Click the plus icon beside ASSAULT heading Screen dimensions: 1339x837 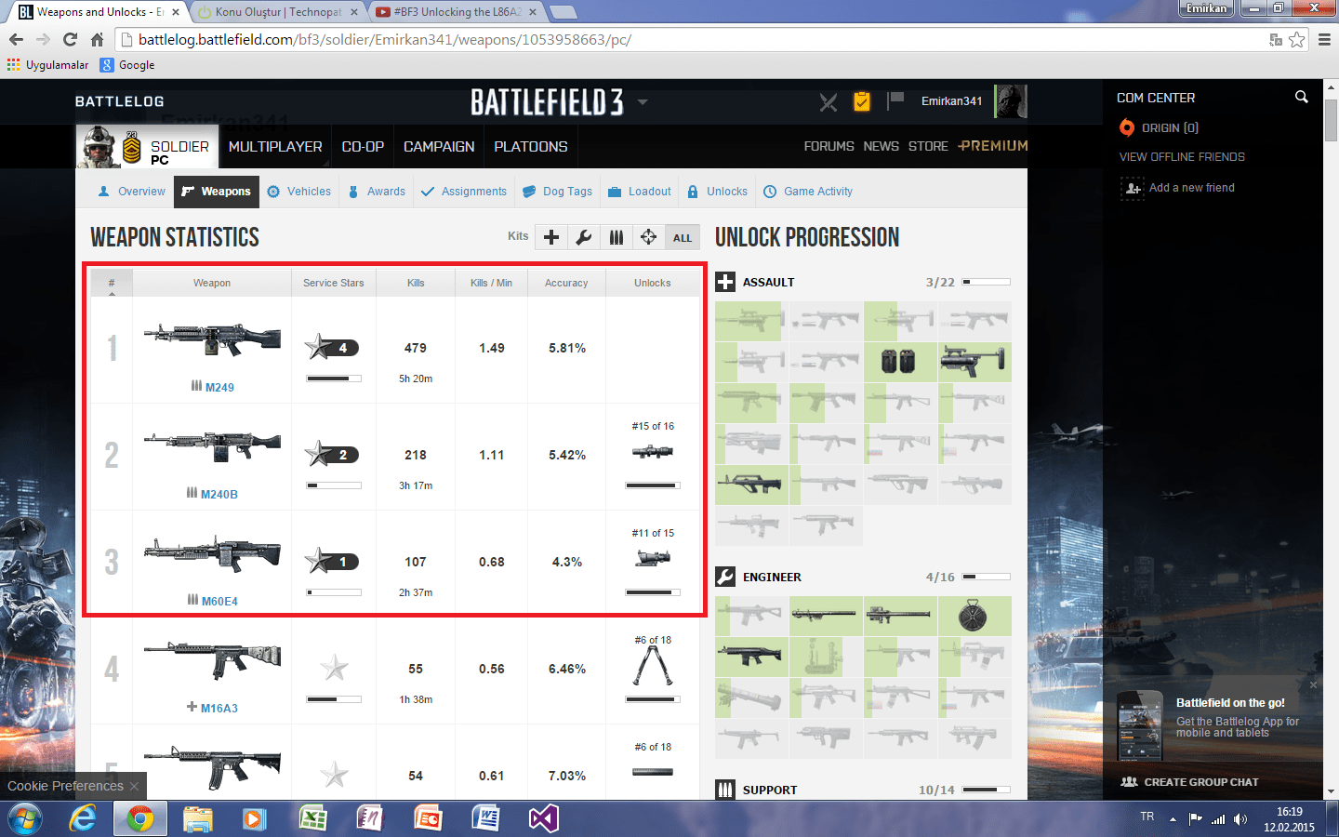[725, 282]
